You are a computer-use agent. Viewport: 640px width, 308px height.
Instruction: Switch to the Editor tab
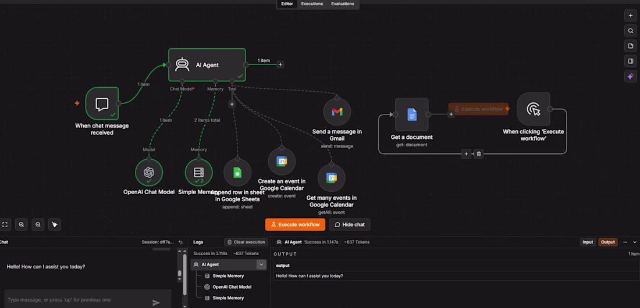[287, 3]
